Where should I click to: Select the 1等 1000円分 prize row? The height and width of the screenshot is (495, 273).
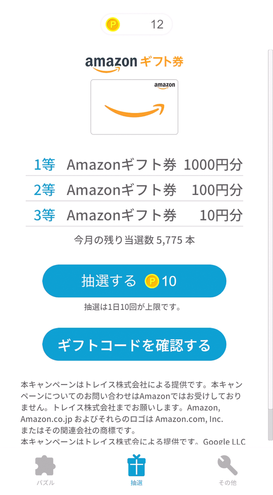click(x=134, y=165)
